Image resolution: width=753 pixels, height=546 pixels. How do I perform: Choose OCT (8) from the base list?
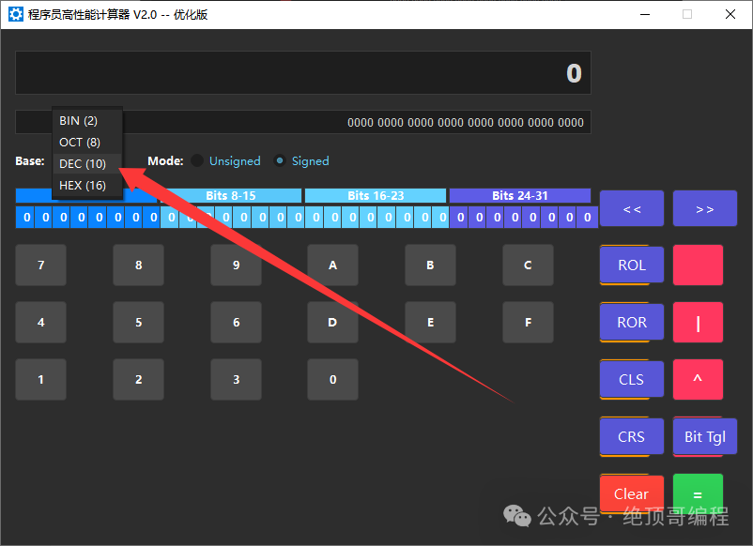point(87,143)
